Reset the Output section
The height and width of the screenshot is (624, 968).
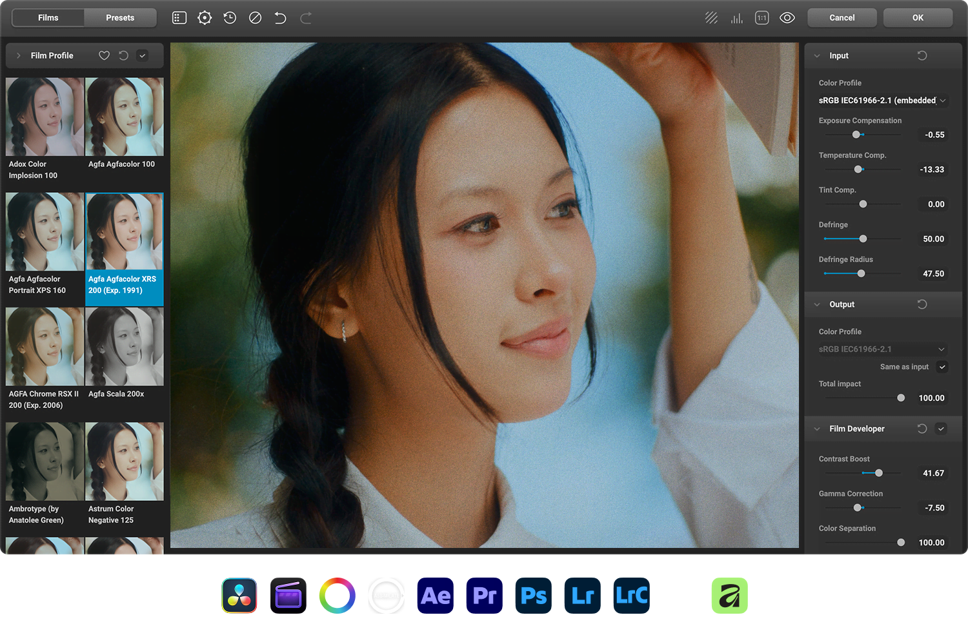pos(922,304)
